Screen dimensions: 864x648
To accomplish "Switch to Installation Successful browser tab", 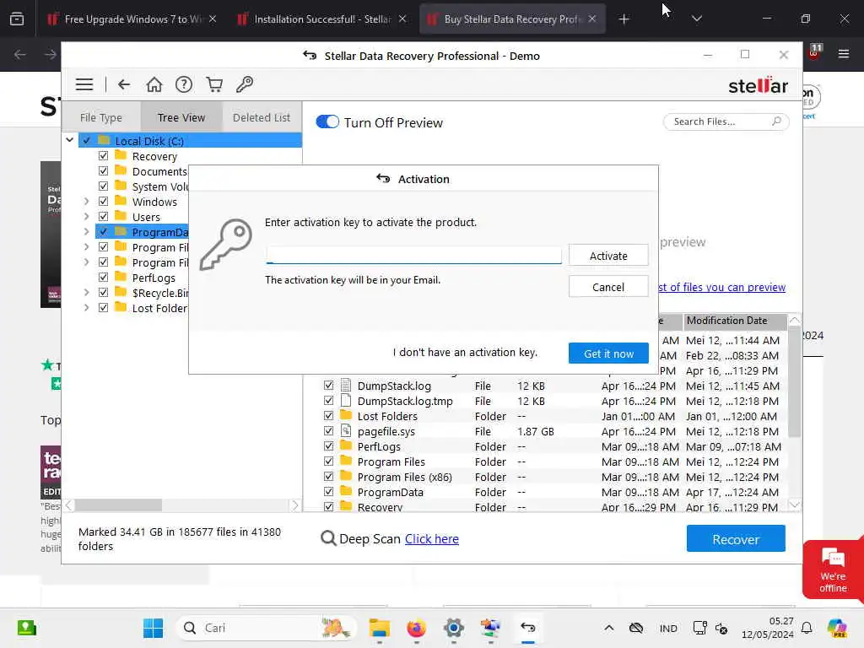I will [322, 19].
